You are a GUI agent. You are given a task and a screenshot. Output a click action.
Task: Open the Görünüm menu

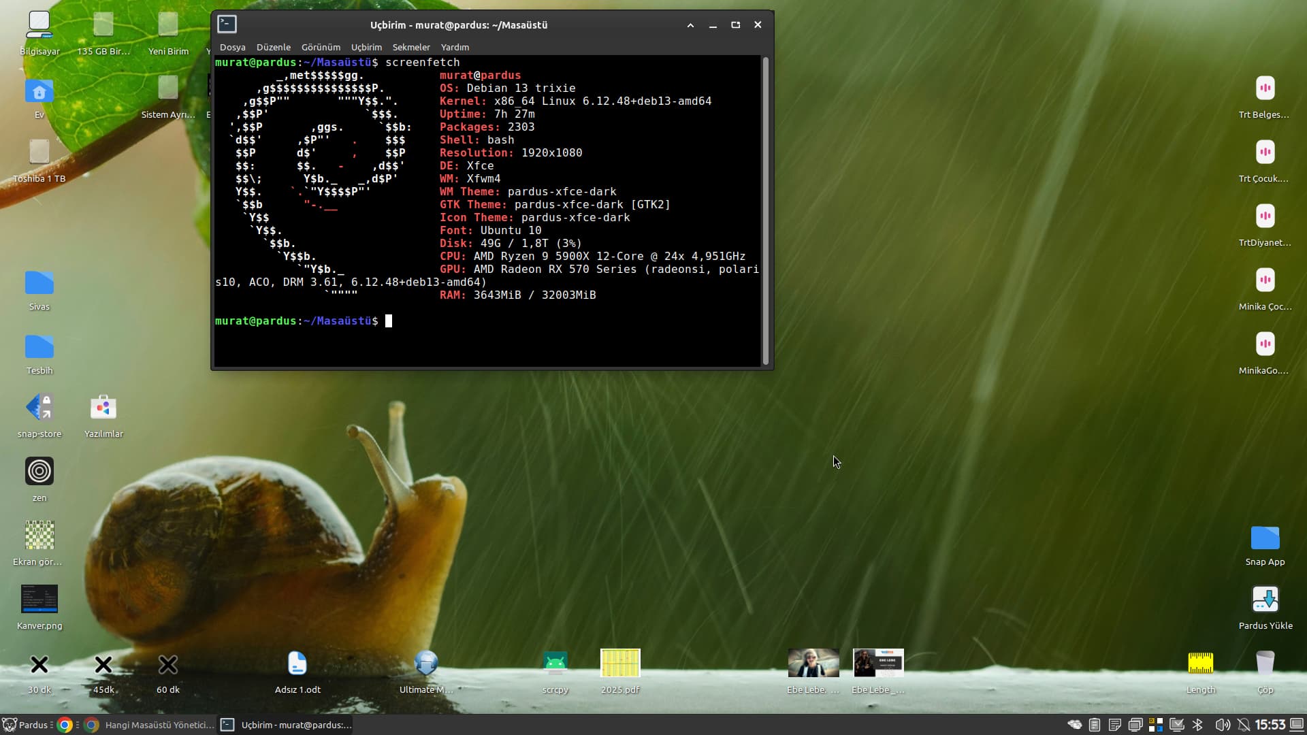pos(320,47)
